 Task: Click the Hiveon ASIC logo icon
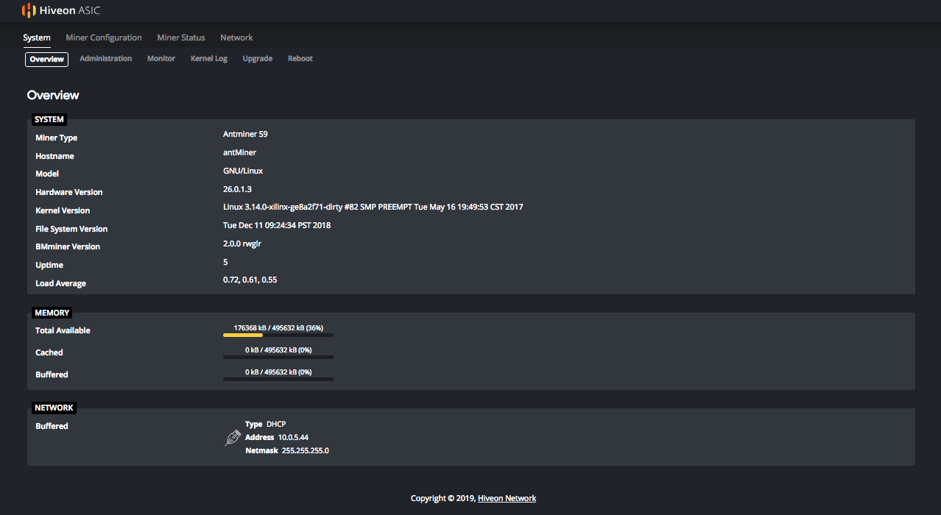point(29,10)
